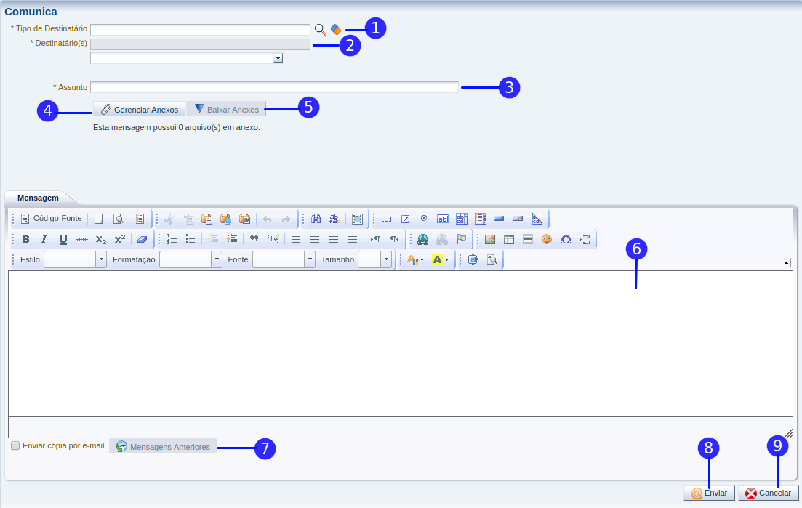
Task: Toggle italic text formatting
Action: [44, 239]
